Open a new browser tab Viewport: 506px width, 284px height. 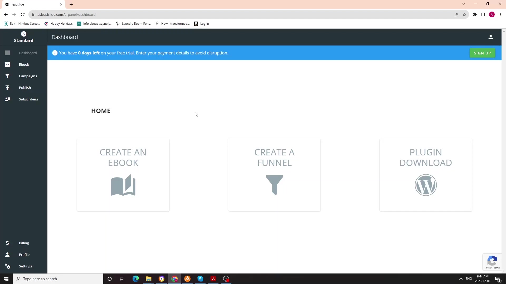click(x=71, y=4)
